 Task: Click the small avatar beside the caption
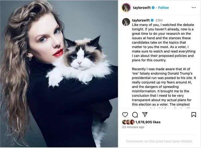[x=126, y=22]
